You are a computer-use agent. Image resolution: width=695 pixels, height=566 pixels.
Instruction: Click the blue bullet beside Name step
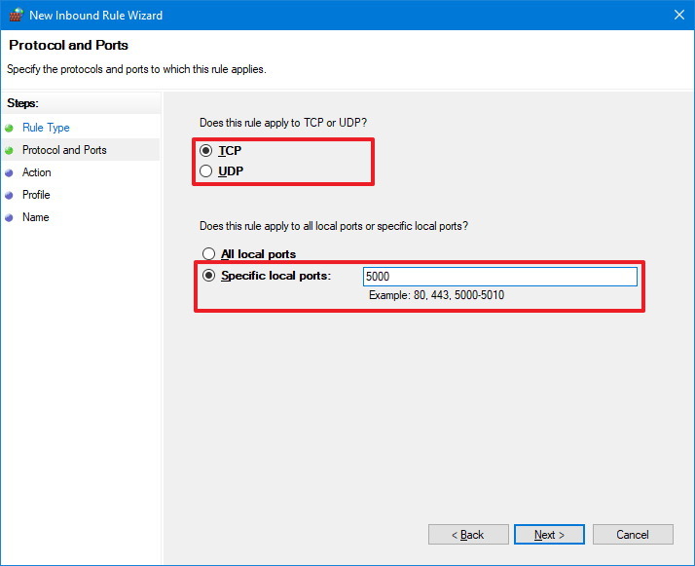click(x=9, y=217)
